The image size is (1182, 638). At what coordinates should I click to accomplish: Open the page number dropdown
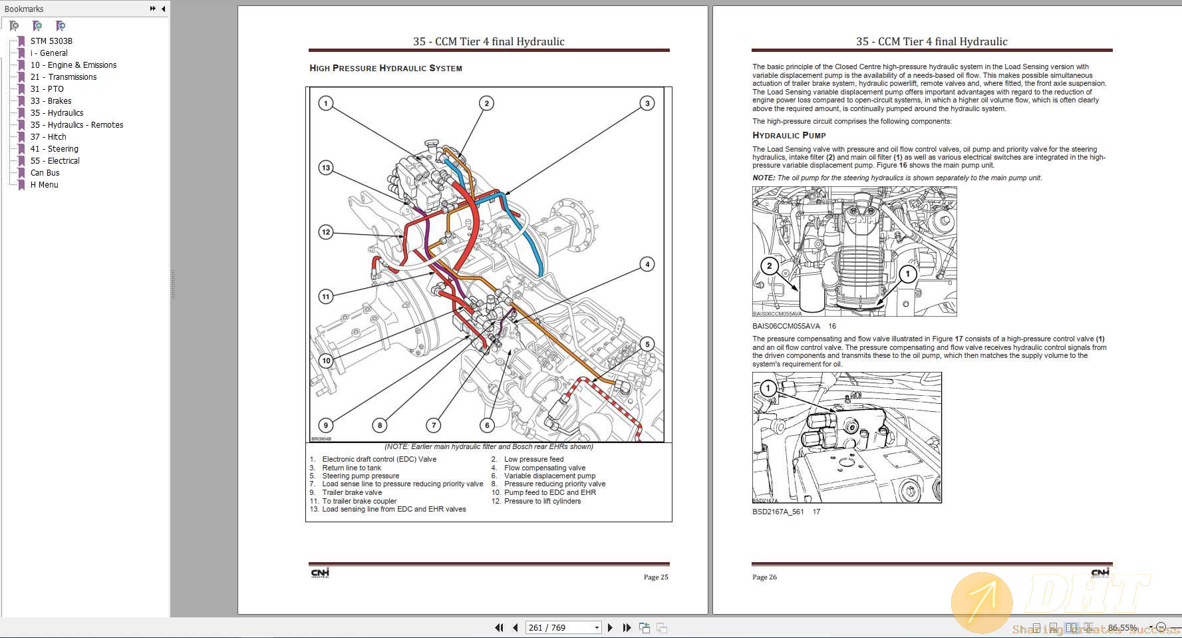coord(597,627)
